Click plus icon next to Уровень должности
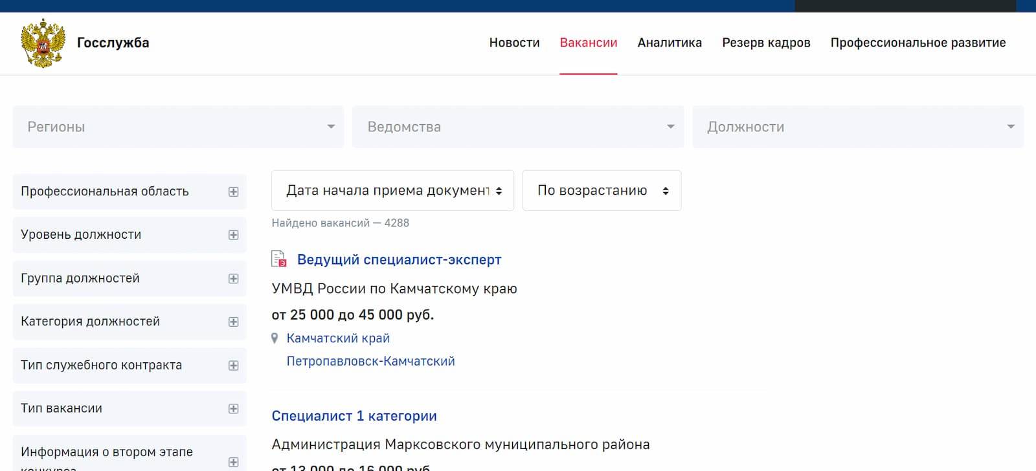1036x471 pixels. pos(233,235)
